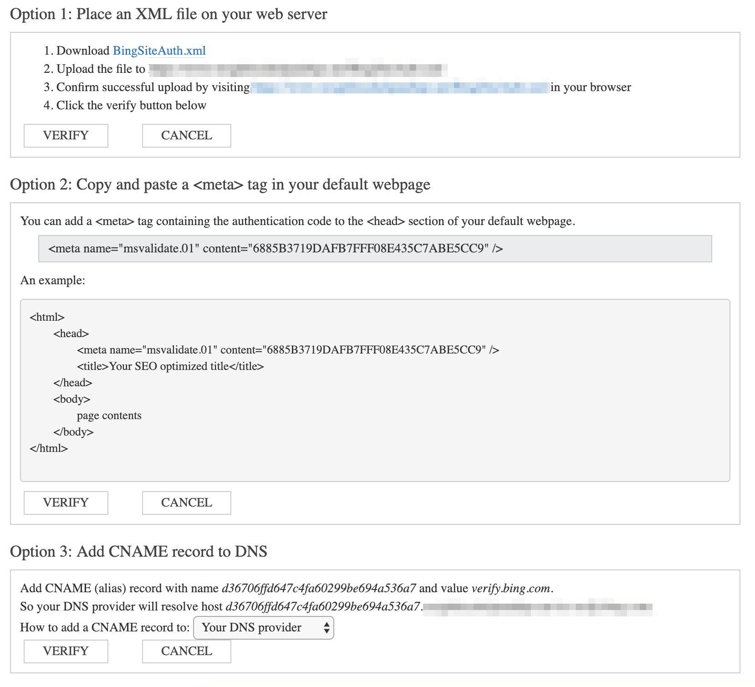Download the BingSiteAuth.xml file link

coord(159,51)
